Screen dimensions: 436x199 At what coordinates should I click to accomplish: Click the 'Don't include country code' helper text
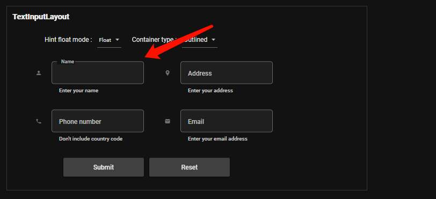click(x=91, y=139)
